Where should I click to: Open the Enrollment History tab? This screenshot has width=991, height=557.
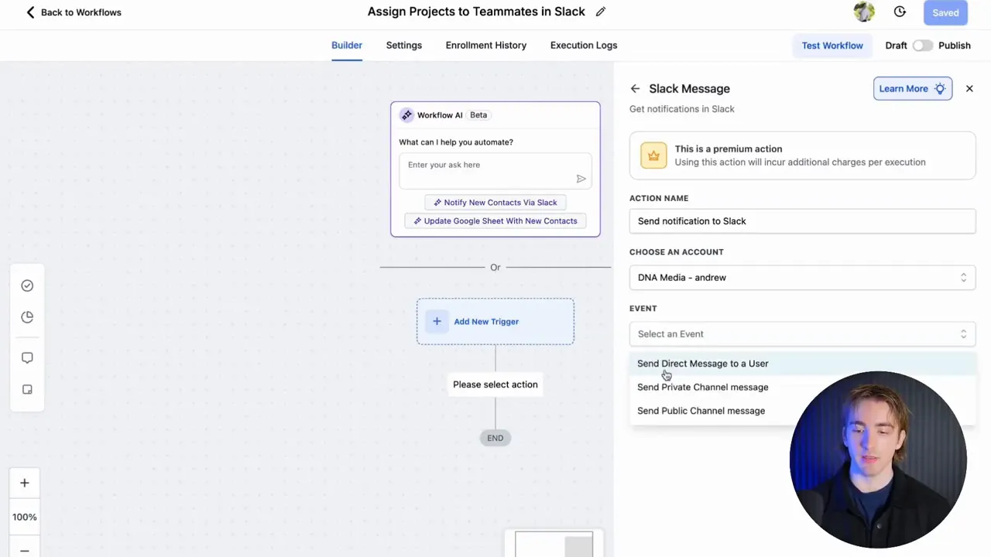[x=486, y=46]
